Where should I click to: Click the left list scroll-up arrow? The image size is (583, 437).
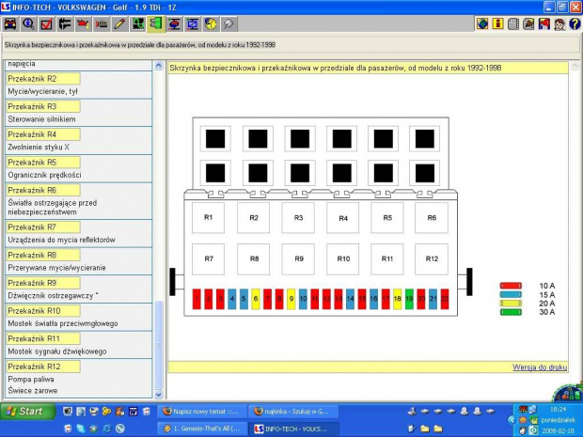tap(158, 66)
